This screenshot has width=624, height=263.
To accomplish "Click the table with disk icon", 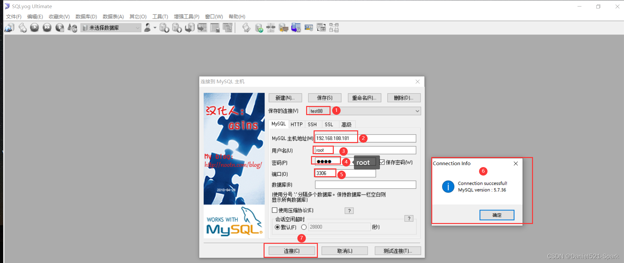I will pyautogui.click(x=215, y=28).
